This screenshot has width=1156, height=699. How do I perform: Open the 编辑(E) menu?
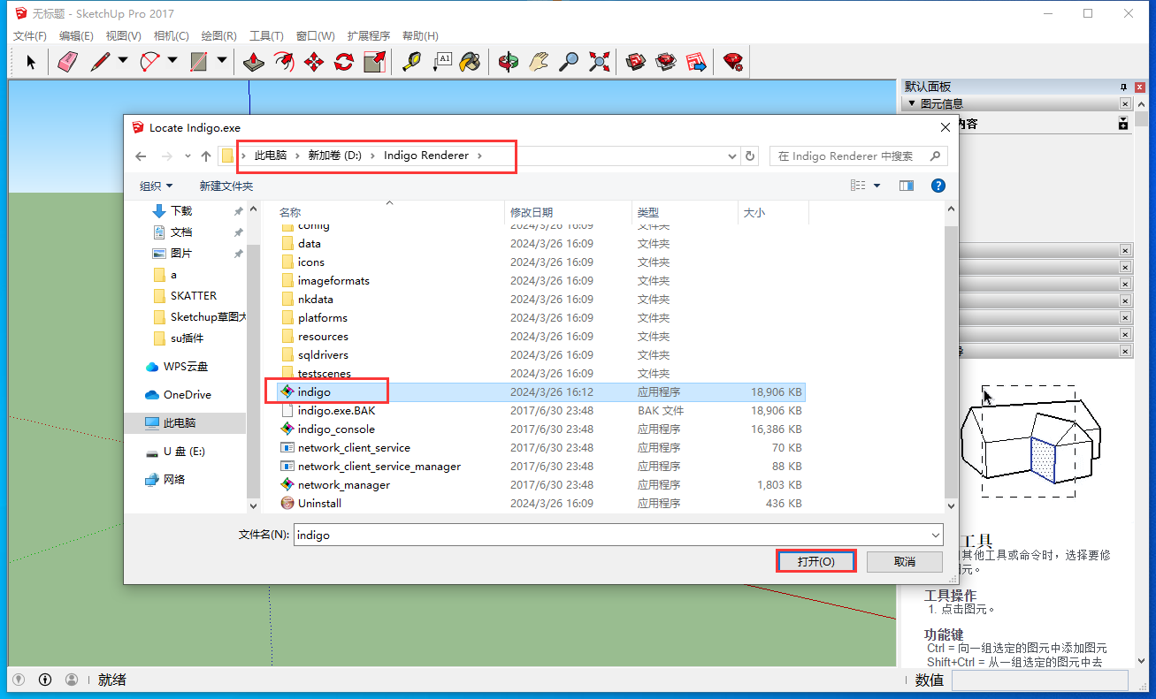tap(76, 36)
